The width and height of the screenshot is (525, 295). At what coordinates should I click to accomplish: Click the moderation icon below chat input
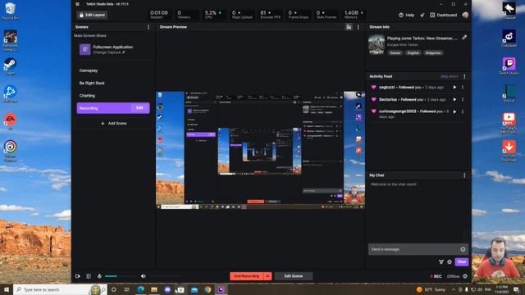441,262
